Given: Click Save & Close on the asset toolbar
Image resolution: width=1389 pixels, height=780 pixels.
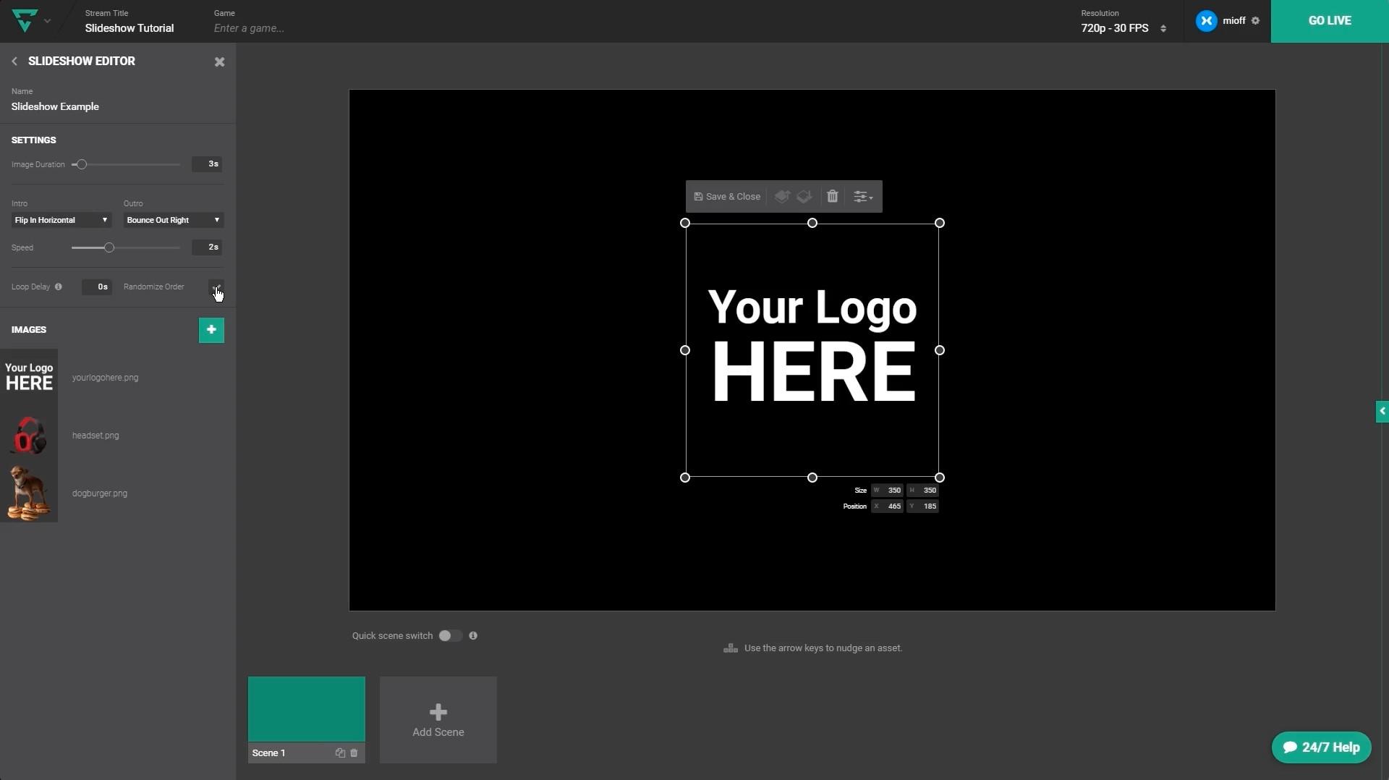Looking at the screenshot, I should coord(727,196).
